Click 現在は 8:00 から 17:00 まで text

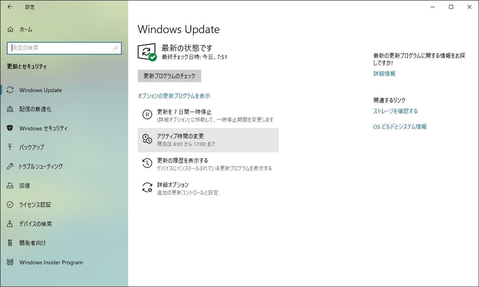186,144
